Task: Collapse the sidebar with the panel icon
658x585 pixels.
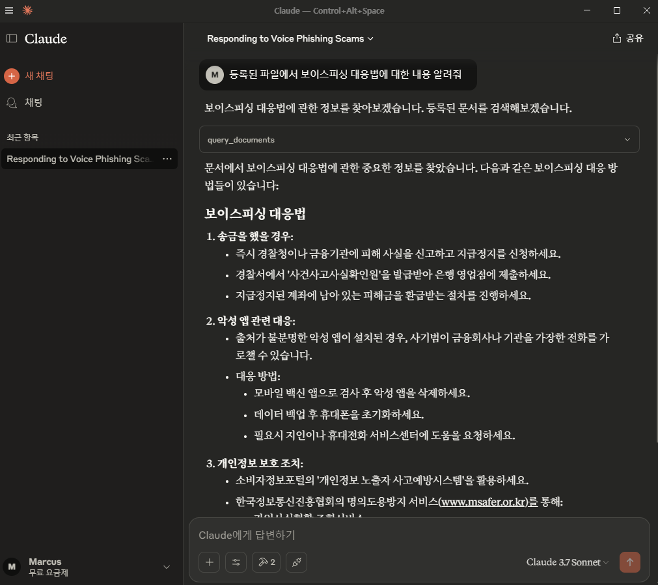Action: point(12,38)
